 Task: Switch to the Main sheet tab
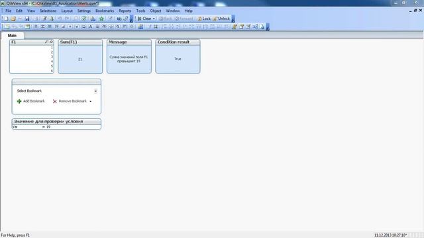pyautogui.click(x=12, y=35)
